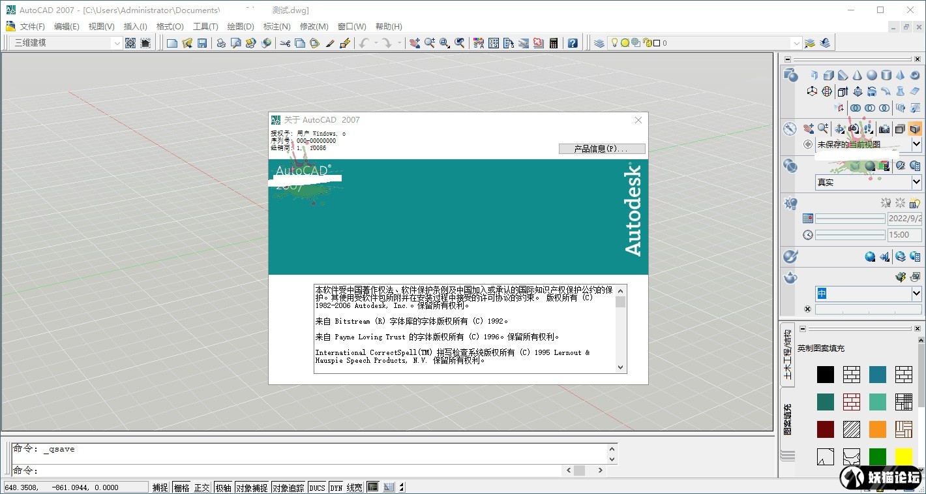Toggle 对象捕捉 object snap

[252, 487]
